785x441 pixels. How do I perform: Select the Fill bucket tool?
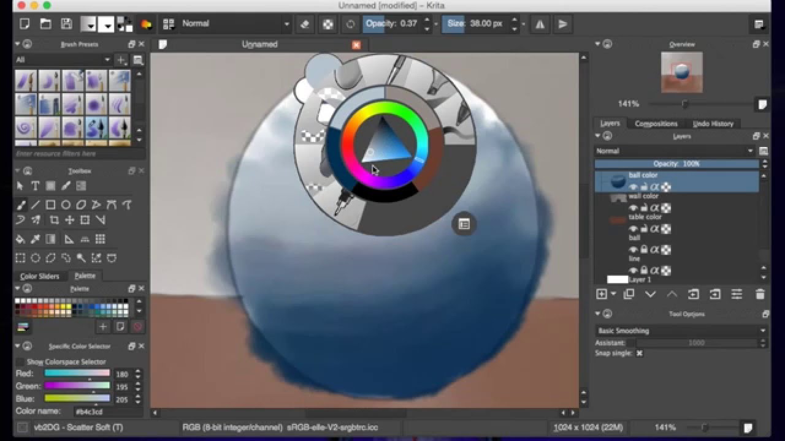(x=20, y=239)
